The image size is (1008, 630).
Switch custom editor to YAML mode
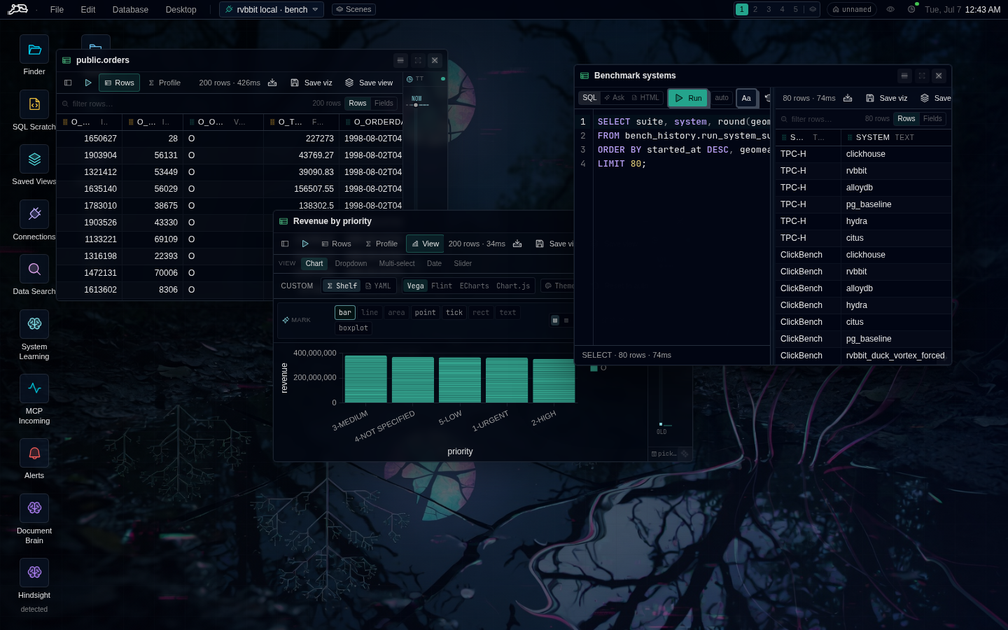pyautogui.click(x=378, y=286)
